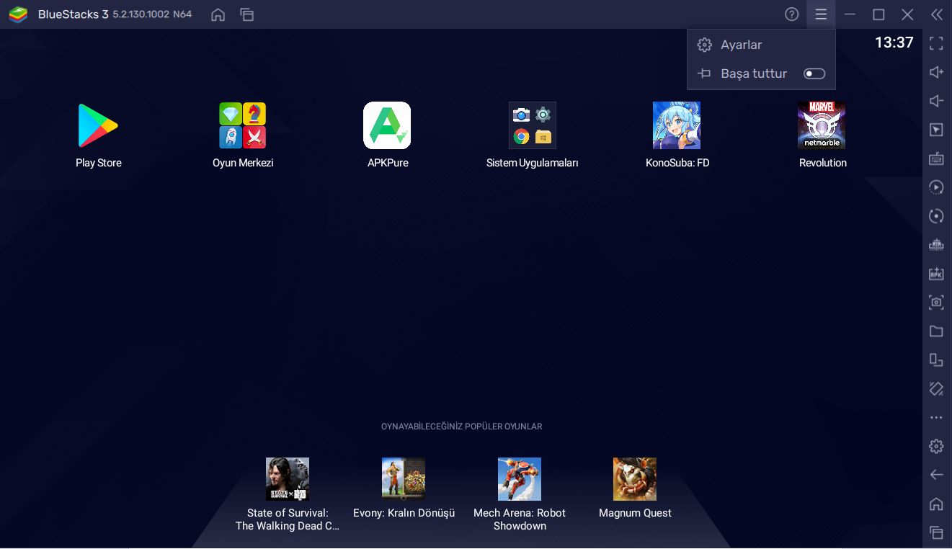The width and height of the screenshot is (952, 549).
Task: Show more sidebar options (three dots)
Action: coord(936,418)
